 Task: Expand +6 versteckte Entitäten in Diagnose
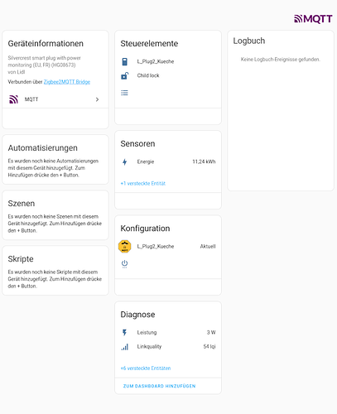coord(146,368)
